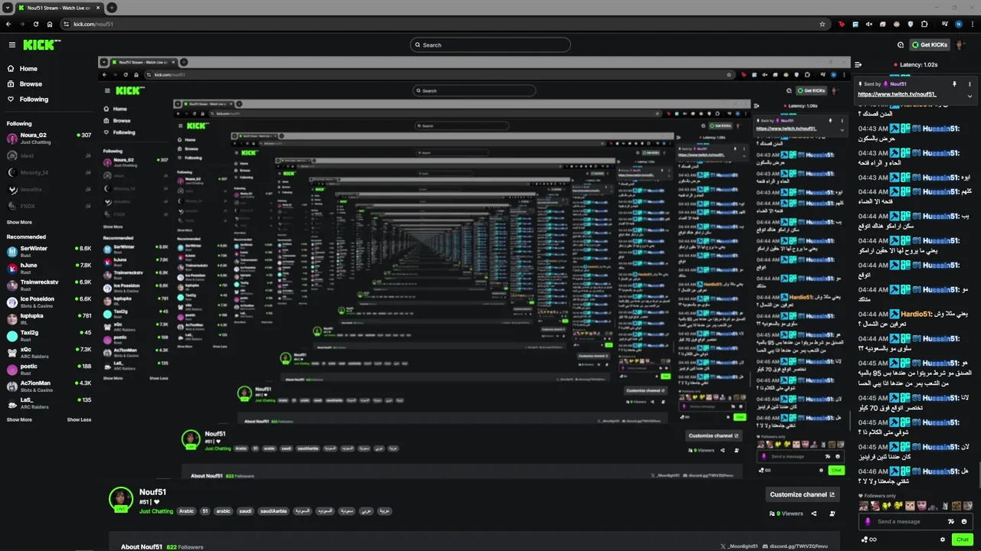Click the red Tp extension icon

tap(842, 24)
